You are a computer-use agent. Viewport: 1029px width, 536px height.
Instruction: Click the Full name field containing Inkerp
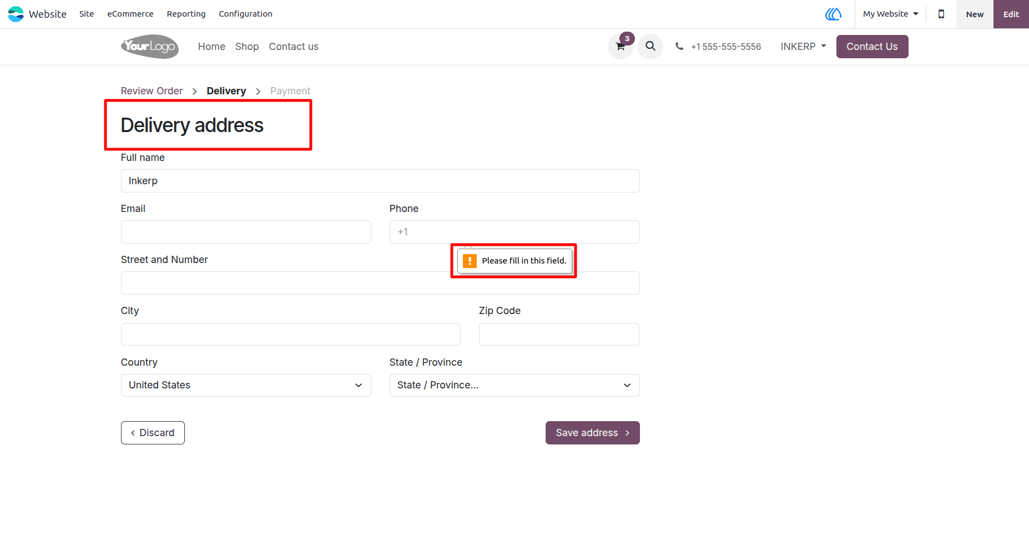coord(380,181)
